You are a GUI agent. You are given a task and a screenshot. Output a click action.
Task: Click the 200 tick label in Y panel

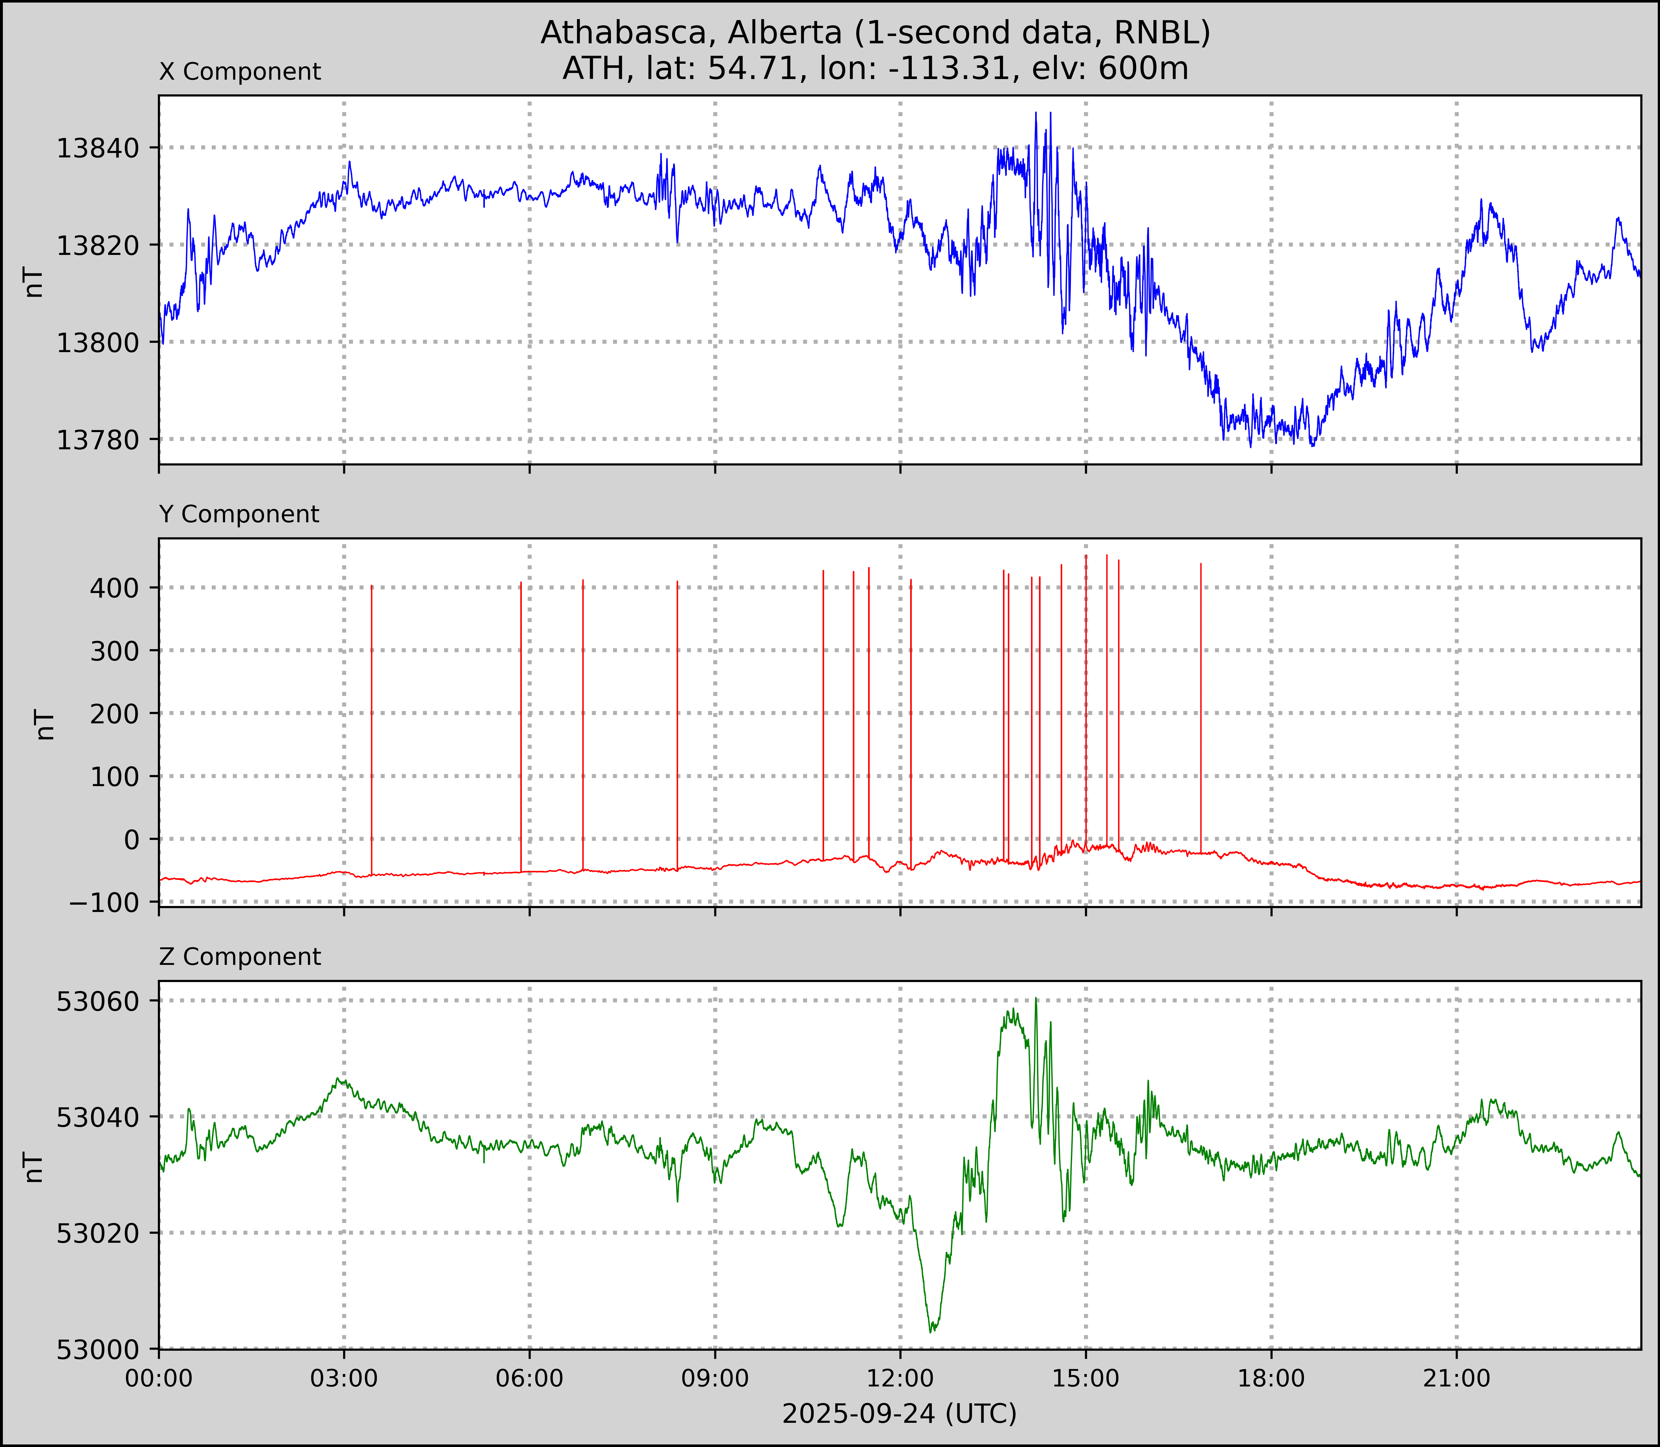[114, 714]
